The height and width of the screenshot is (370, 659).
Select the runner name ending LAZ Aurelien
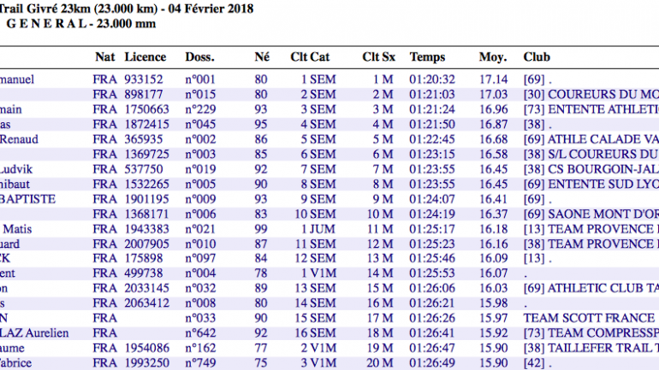[34, 332]
